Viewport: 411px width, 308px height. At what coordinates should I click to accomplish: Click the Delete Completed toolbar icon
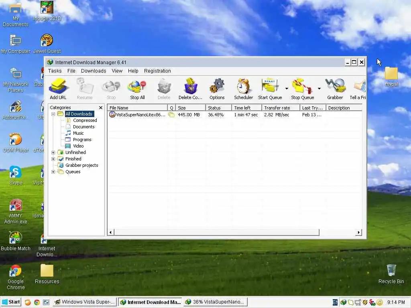coord(190,89)
